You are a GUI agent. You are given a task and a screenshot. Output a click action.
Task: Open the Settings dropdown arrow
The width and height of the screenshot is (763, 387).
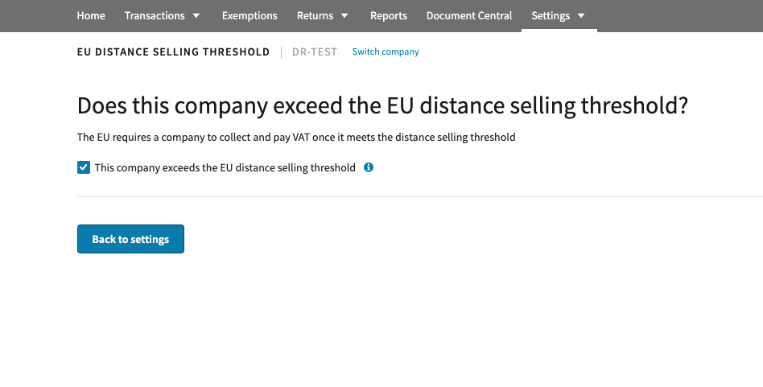[x=581, y=16]
